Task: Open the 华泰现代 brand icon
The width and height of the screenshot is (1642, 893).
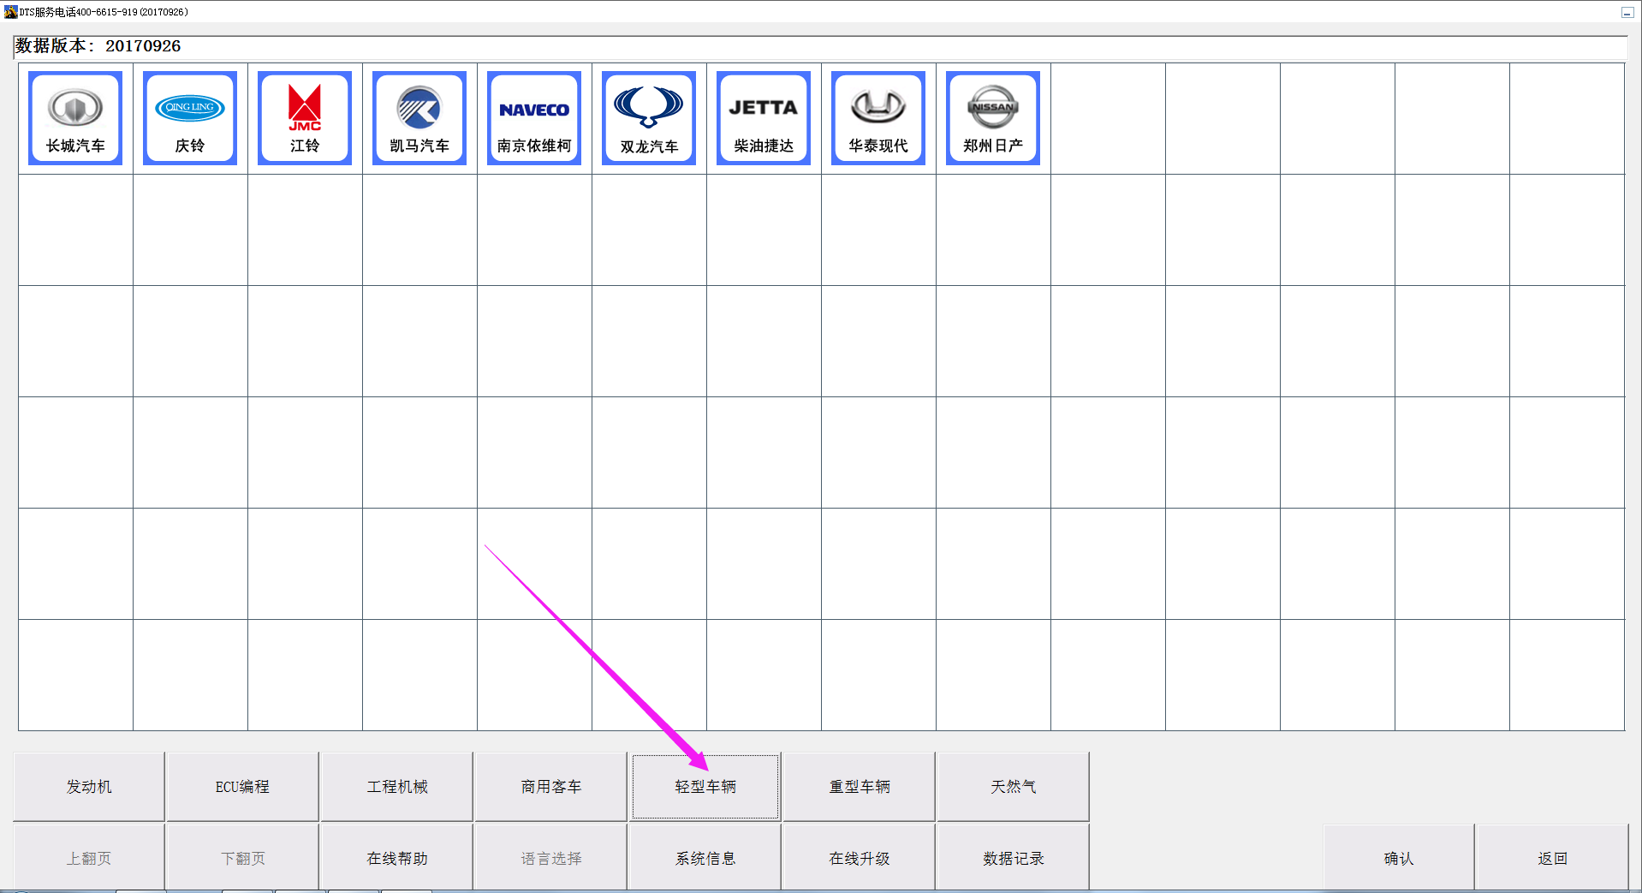Action: click(878, 118)
